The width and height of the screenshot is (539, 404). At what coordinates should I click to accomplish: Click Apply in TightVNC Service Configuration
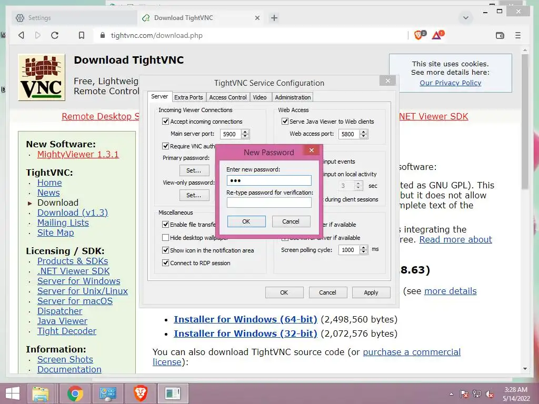371,292
